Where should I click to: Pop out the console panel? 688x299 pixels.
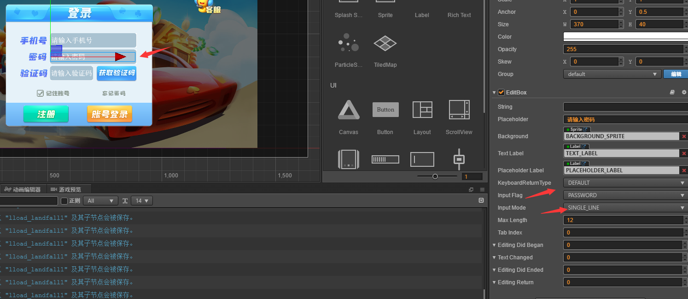click(471, 189)
